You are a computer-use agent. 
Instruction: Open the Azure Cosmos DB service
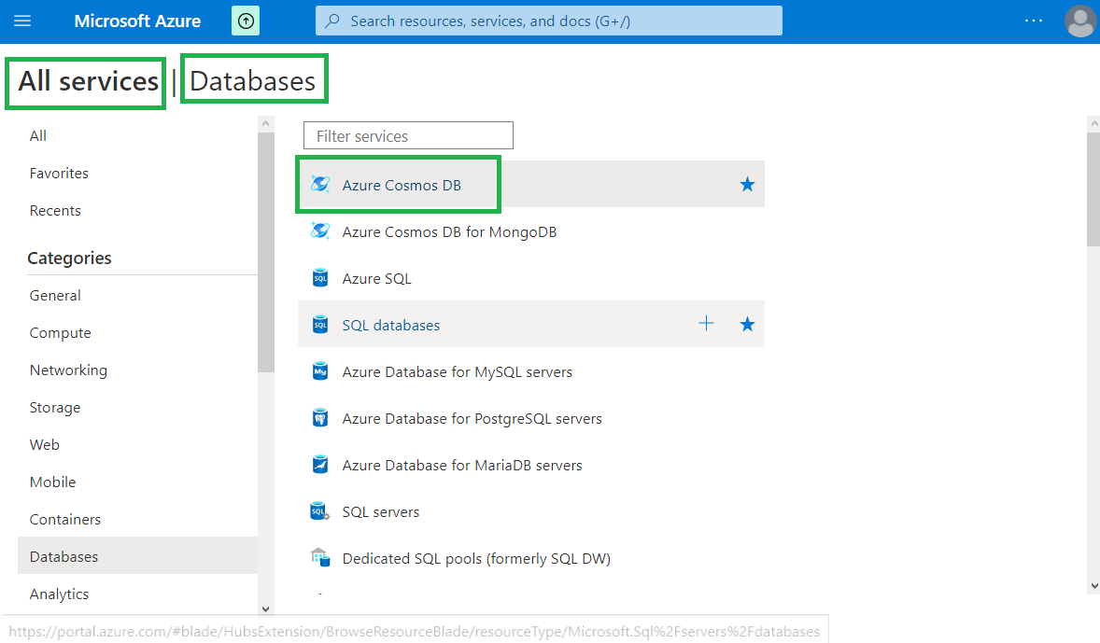click(402, 185)
